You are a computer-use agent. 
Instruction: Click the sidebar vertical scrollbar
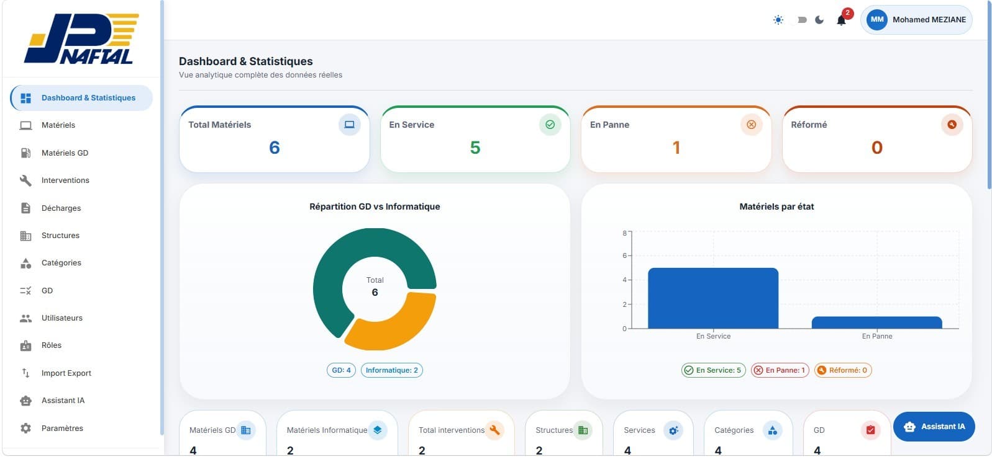tap(162, 217)
